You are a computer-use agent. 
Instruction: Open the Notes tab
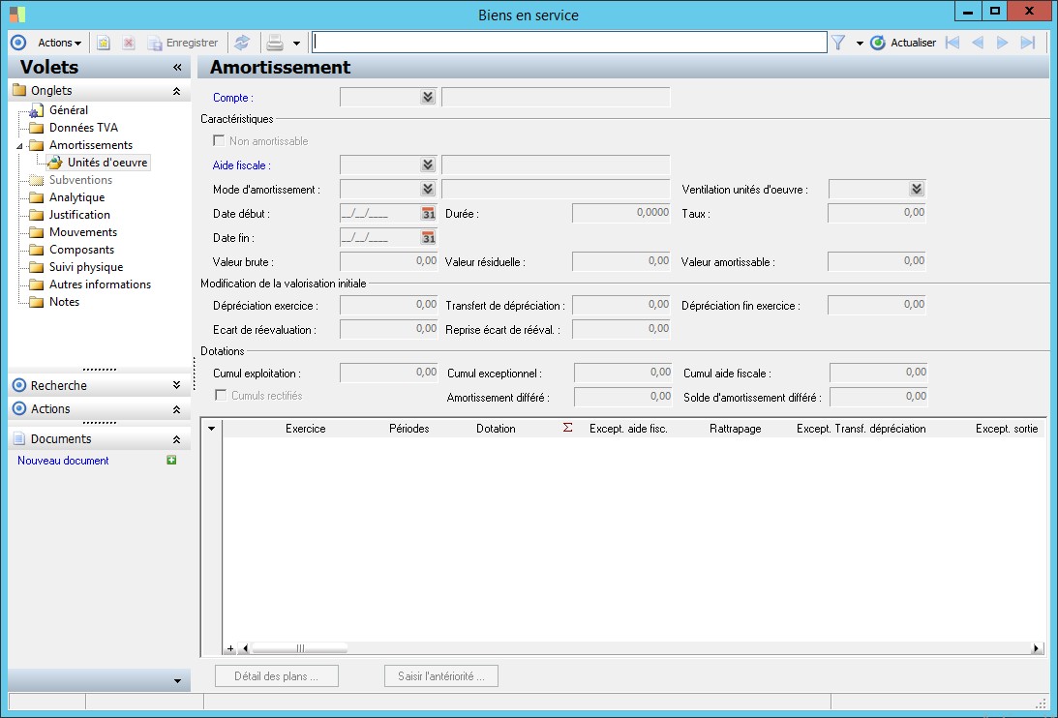[64, 302]
